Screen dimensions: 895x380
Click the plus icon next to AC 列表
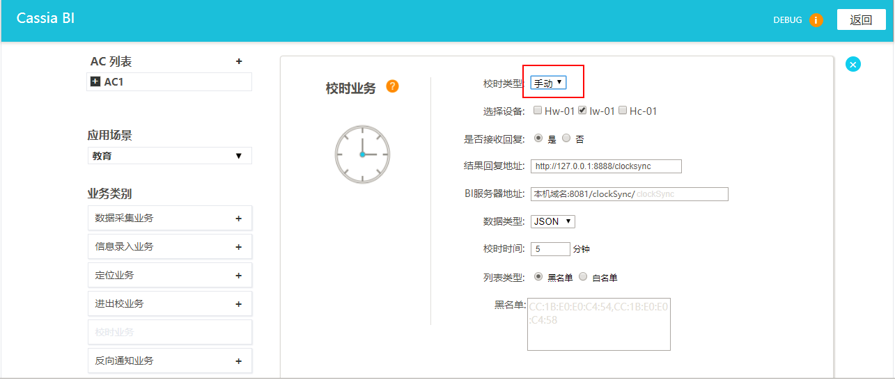coord(239,62)
